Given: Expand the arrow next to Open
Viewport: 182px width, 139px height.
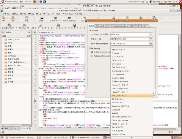Looking at the screenshot, I should 18,19.
